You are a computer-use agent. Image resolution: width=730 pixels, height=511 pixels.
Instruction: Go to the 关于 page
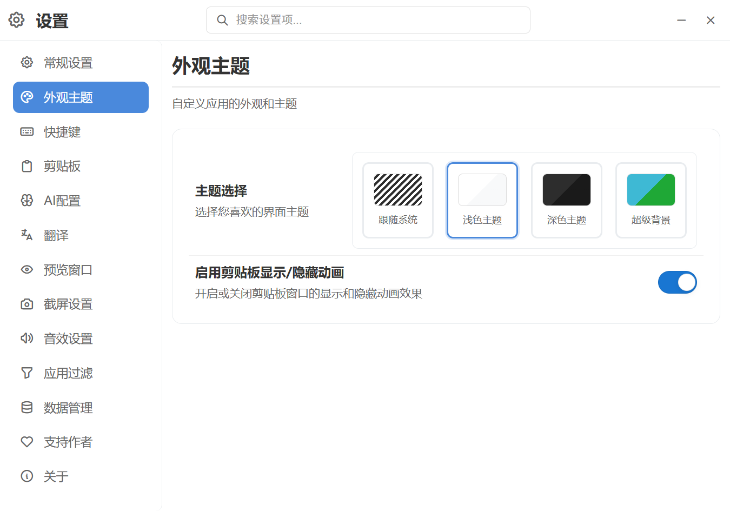pos(56,476)
